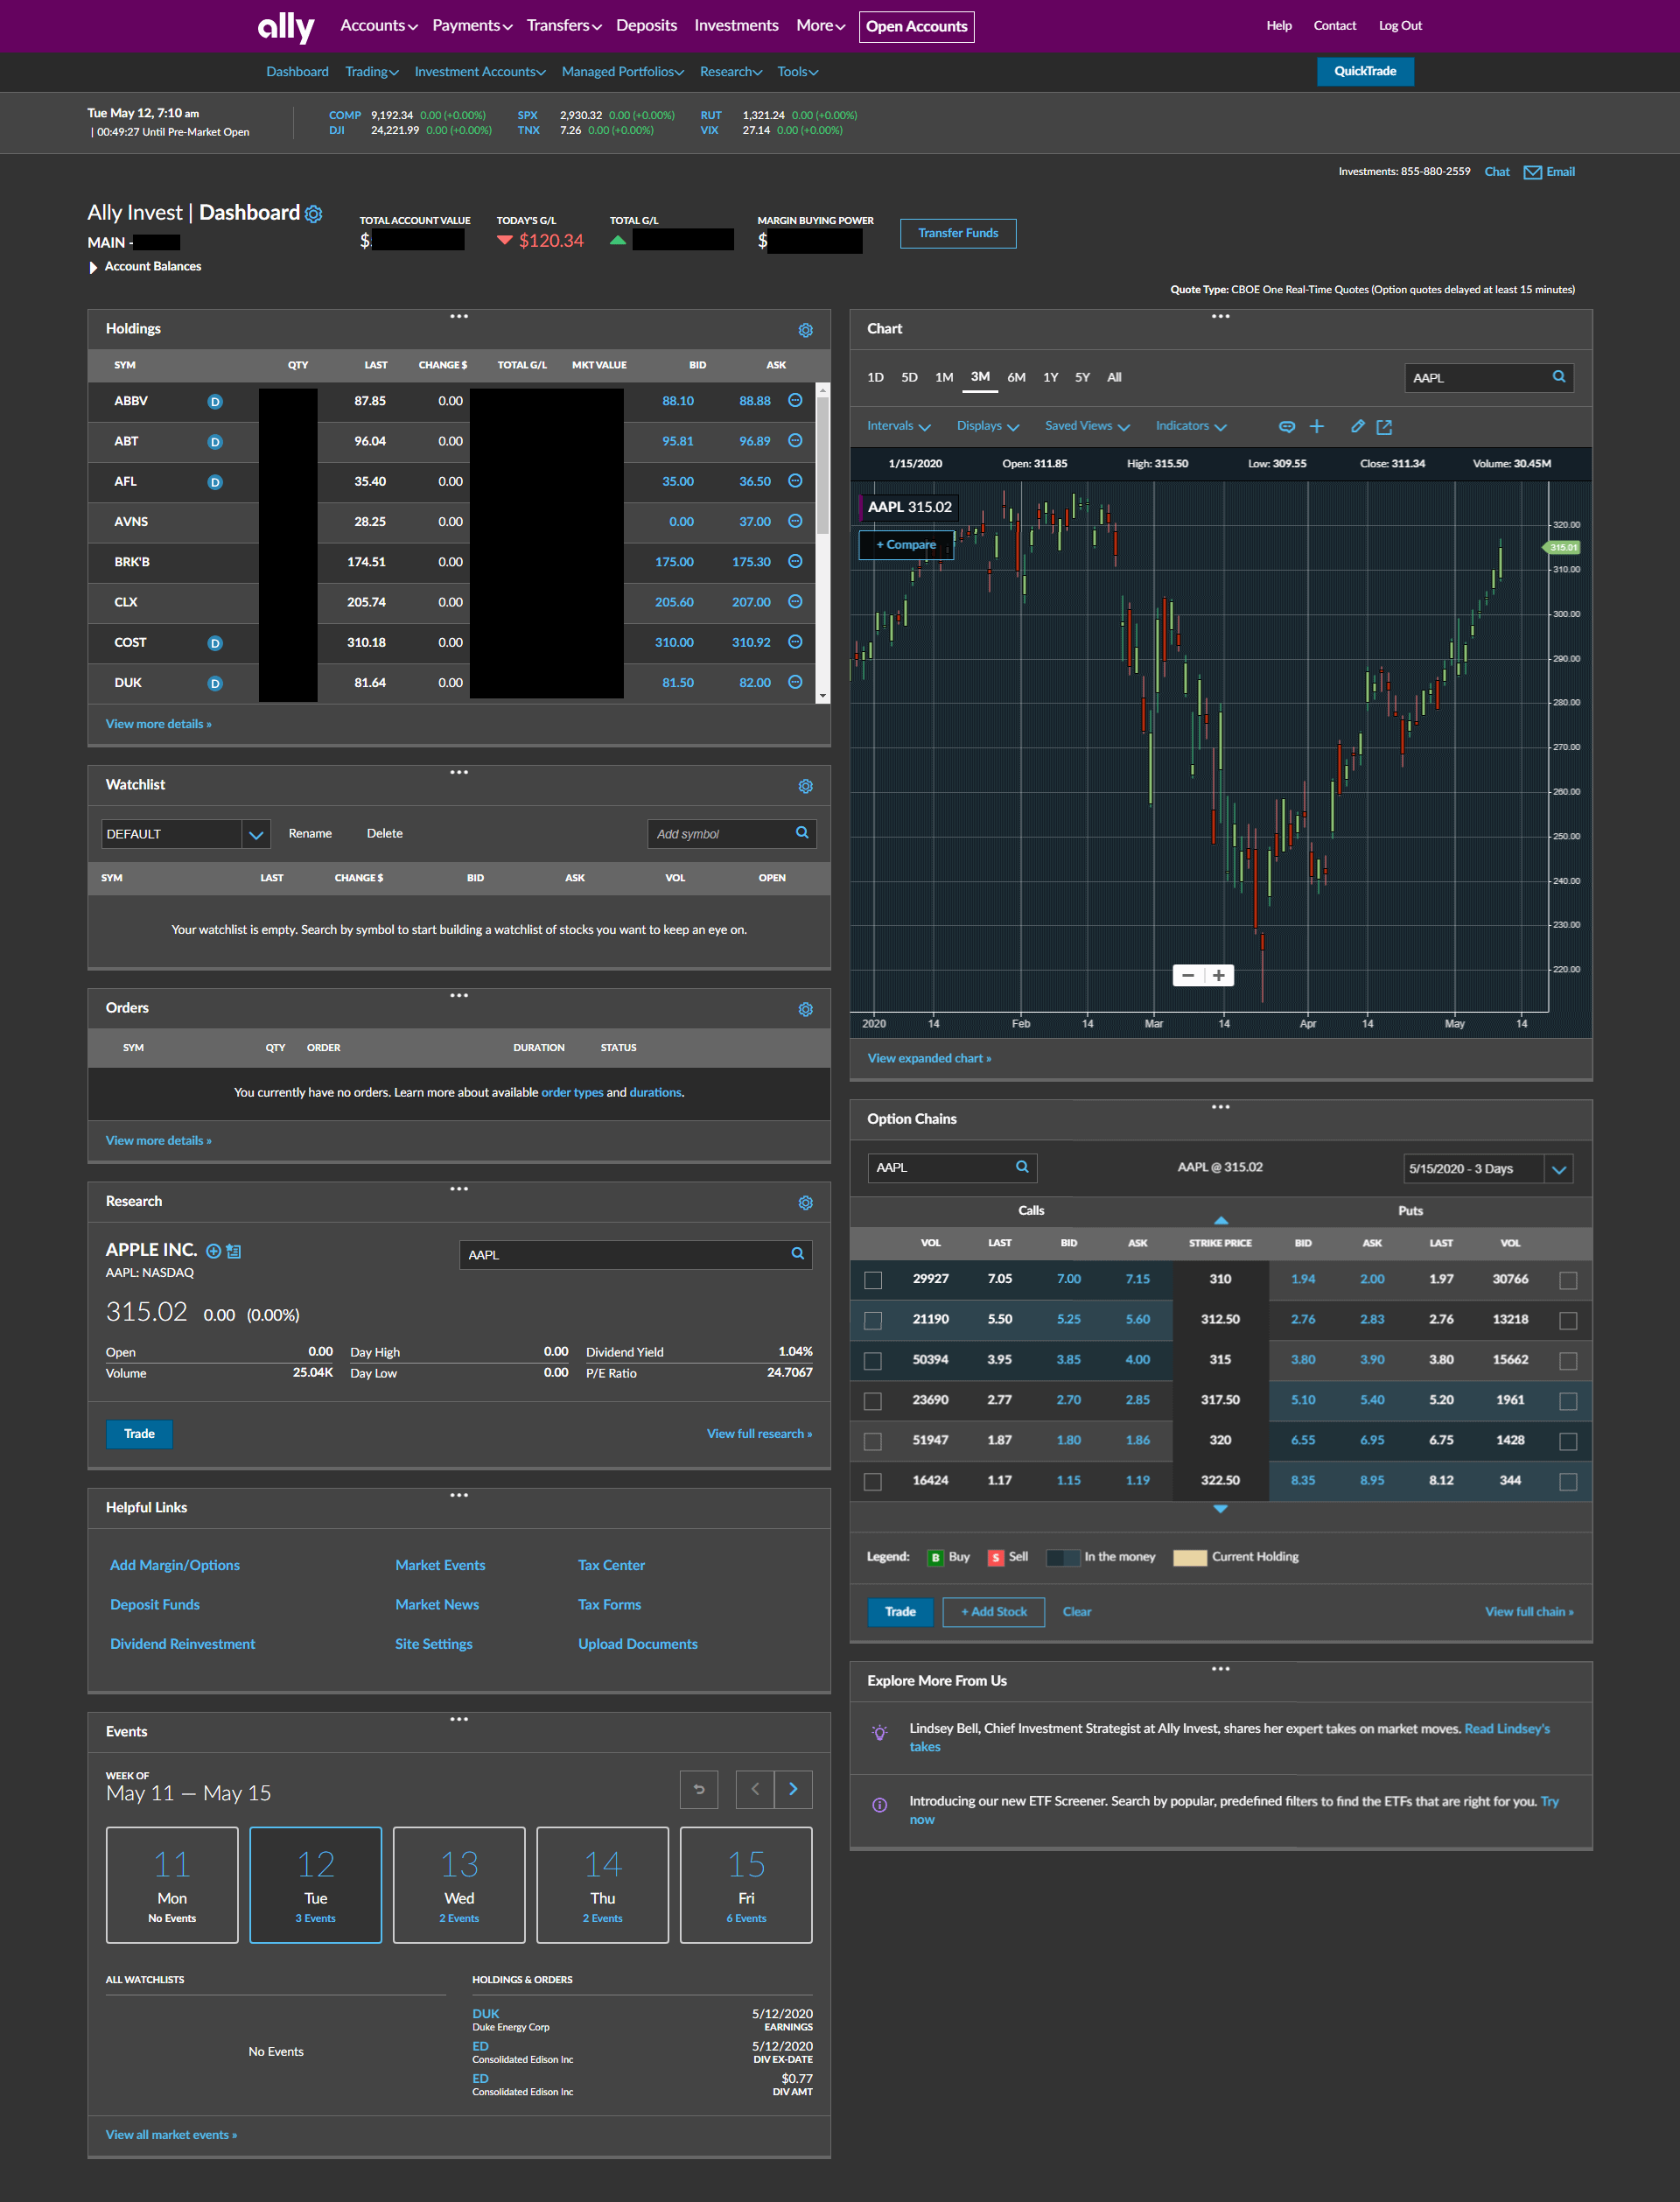1680x2202 pixels.
Task: Open Holdings panel settings gear
Action: click(x=805, y=330)
